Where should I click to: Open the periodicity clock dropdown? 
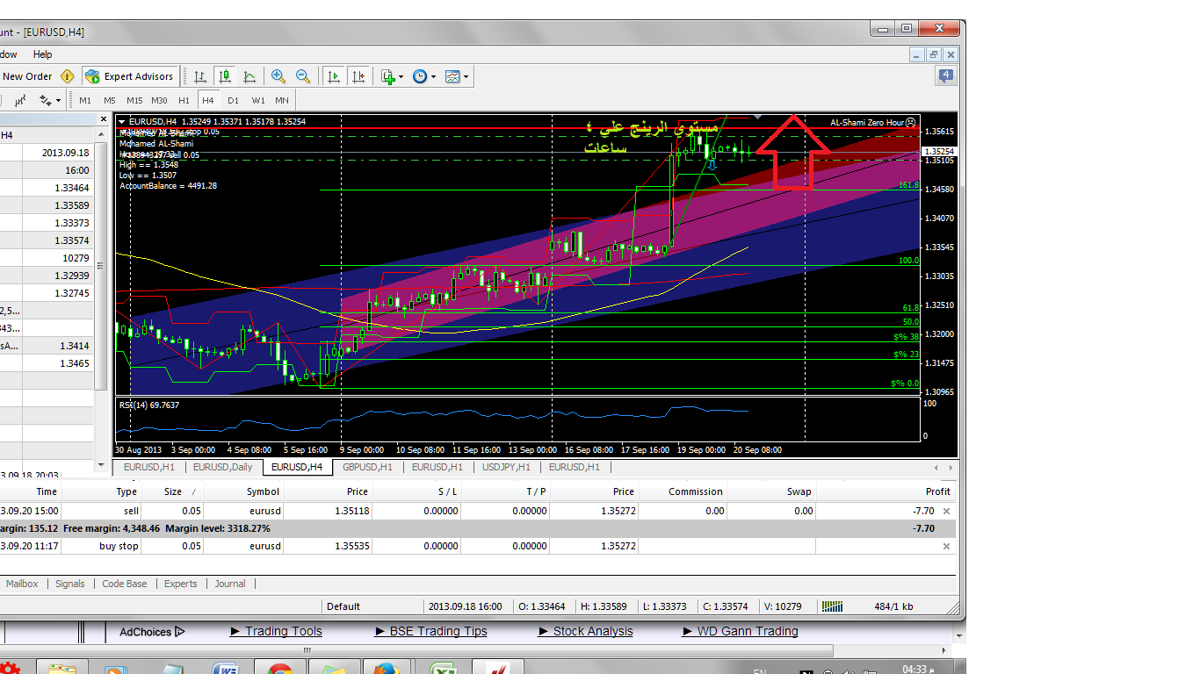click(423, 76)
